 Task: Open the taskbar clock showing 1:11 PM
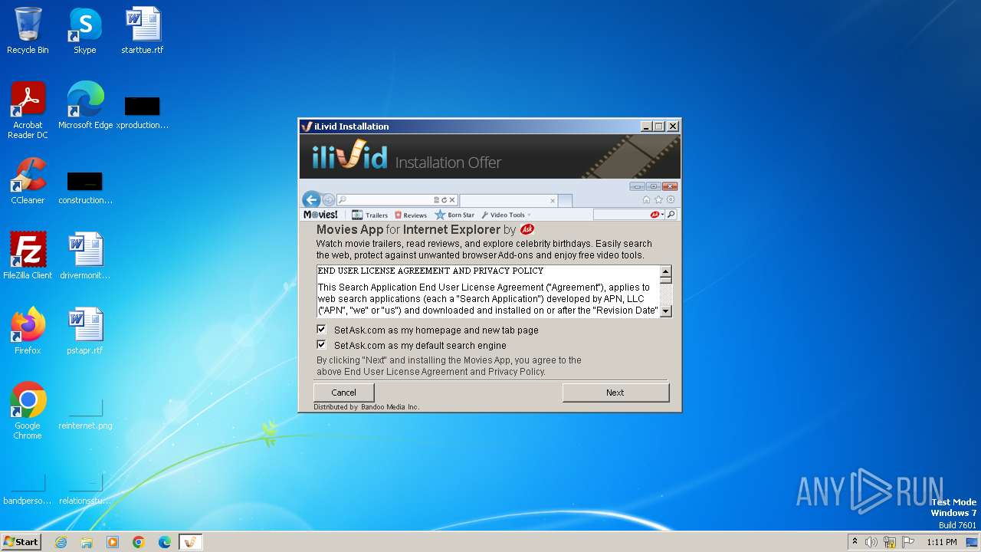pyautogui.click(x=942, y=542)
